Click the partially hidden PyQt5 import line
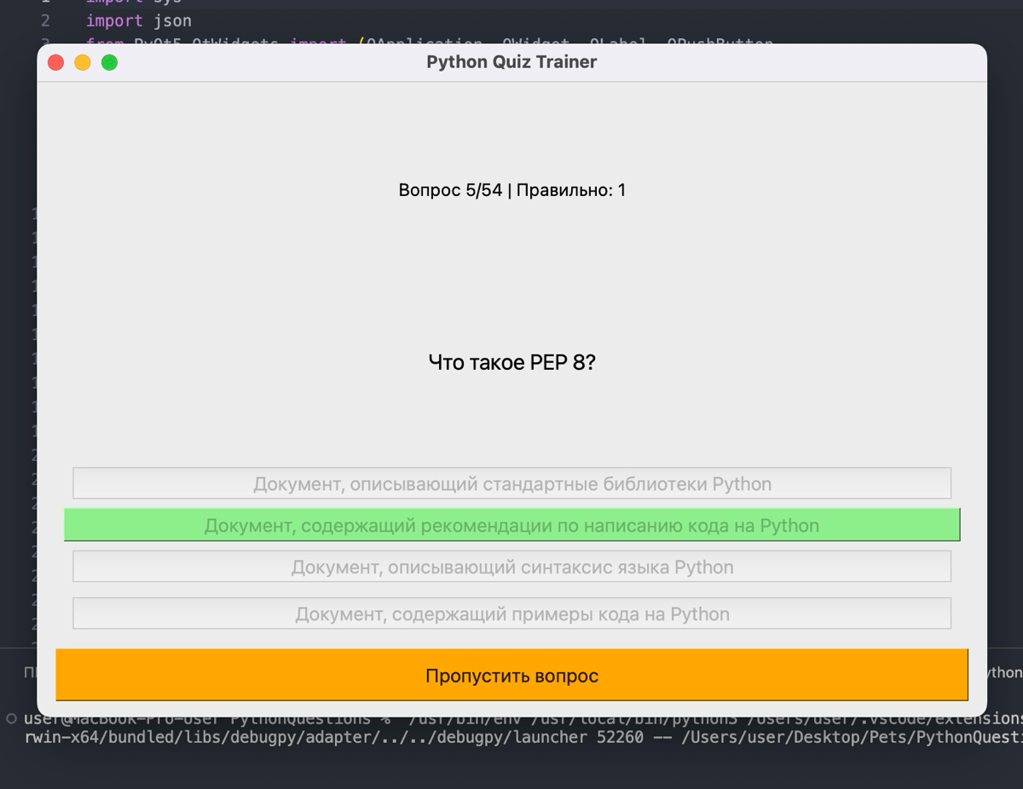 (x=426, y=40)
